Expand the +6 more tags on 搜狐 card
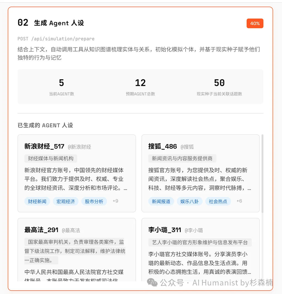Image resolution: width=282 pixels, height=294 pixels. [239, 201]
